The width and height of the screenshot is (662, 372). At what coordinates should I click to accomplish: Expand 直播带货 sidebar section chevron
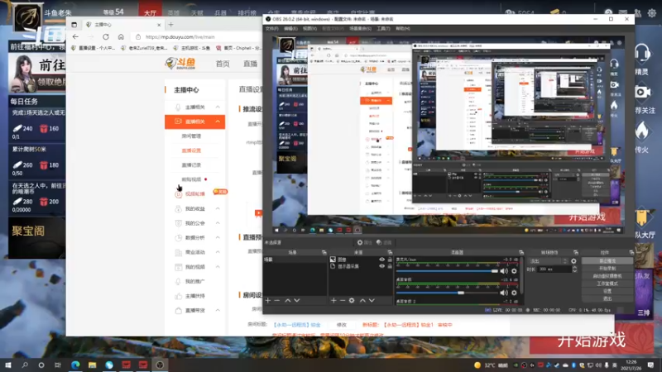click(218, 311)
